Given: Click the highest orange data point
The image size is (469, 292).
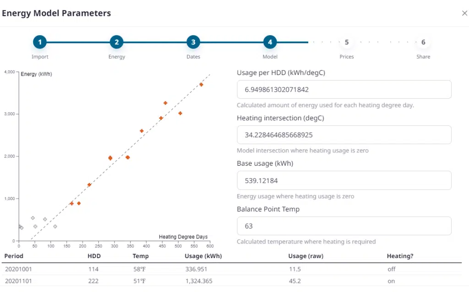Looking at the screenshot, I should tap(201, 85).
